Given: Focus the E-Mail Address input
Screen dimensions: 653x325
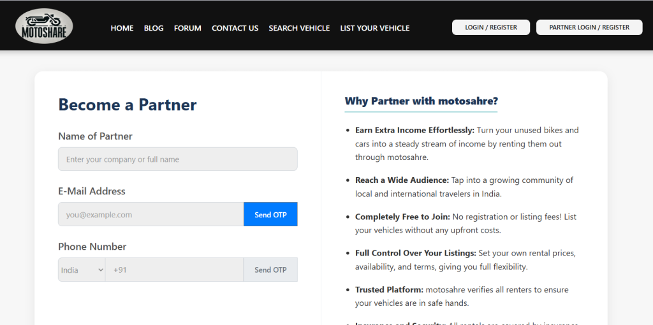Looking at the screenshot, I should click(150, 214).
